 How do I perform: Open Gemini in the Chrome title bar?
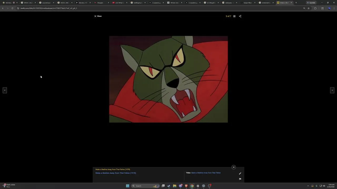click(311, 3)
